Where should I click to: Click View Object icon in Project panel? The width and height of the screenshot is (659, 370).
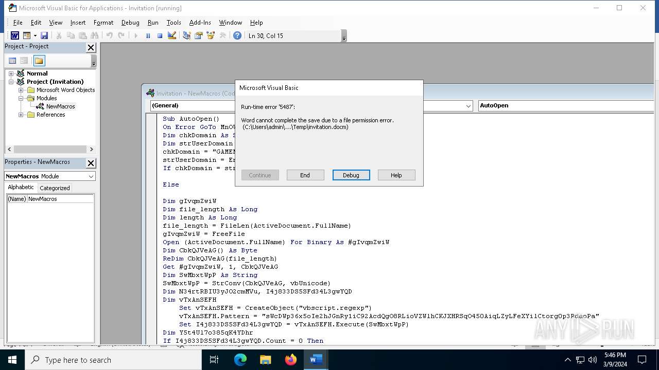(24, 61)
